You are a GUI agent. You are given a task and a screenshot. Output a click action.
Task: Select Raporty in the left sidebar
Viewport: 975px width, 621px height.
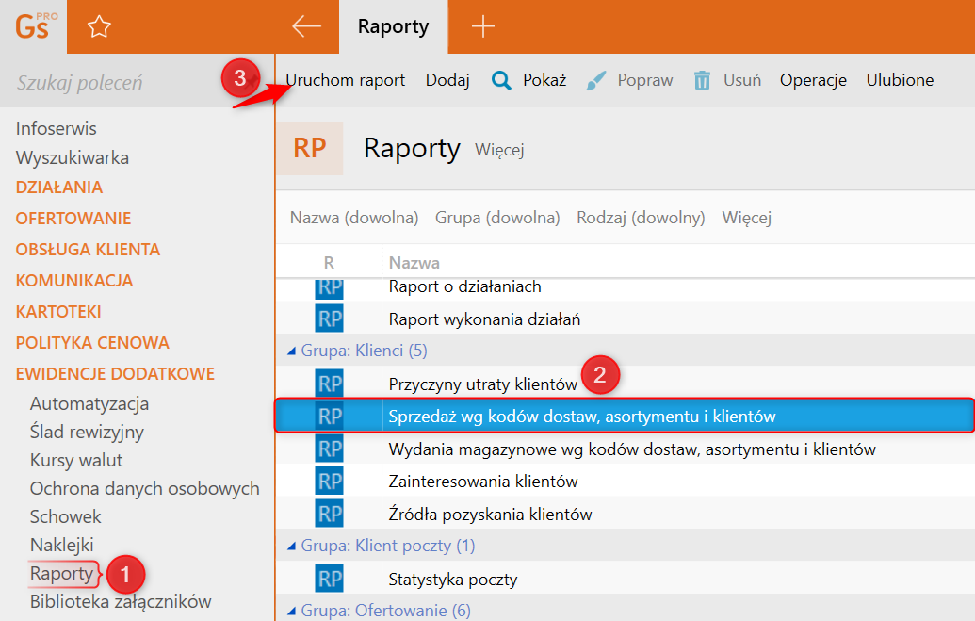(x=61, y=573)
